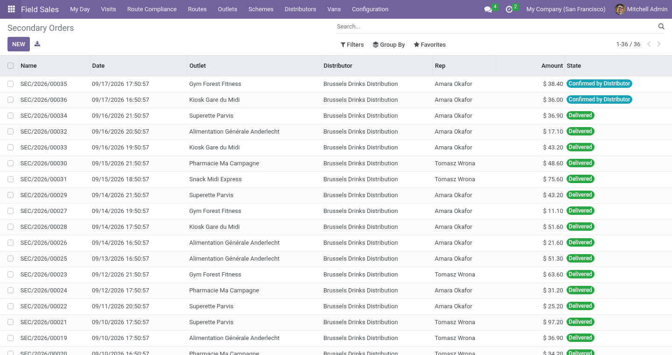Tick the checkbox for SEC/2026/00032
This screenshot has width=672, height=355.
click(x=11, y=132)
